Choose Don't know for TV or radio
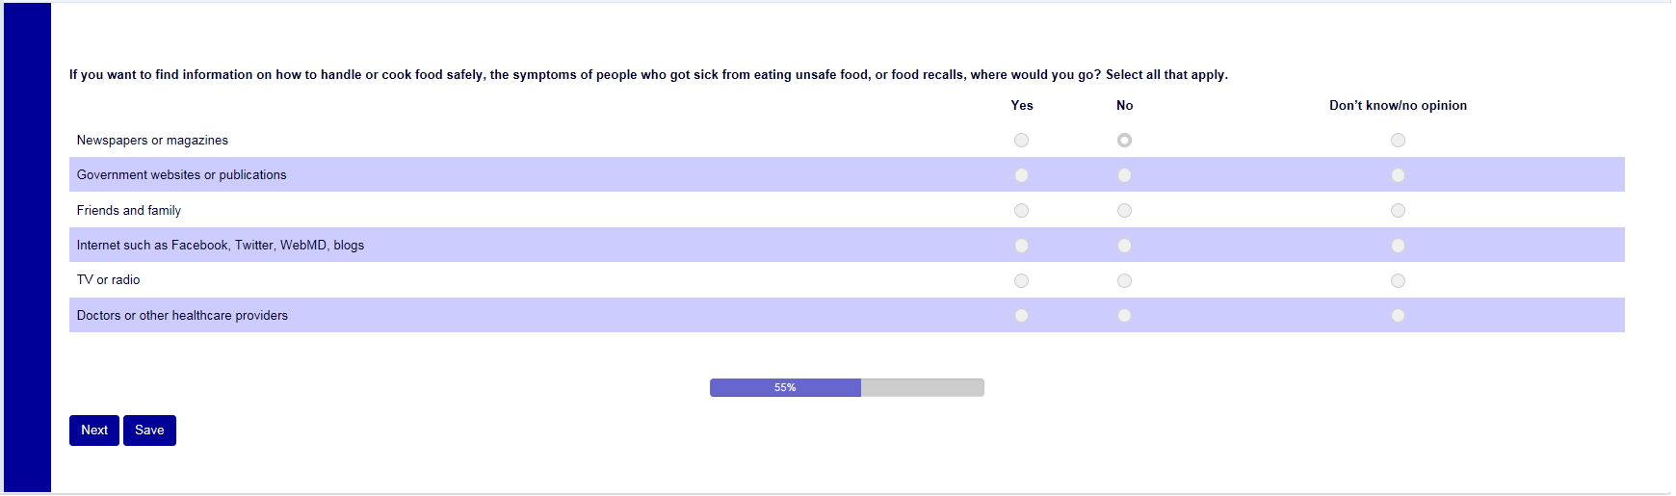Image resolution: width=1676 pixels, height=496 pixels. [1398, 281]
